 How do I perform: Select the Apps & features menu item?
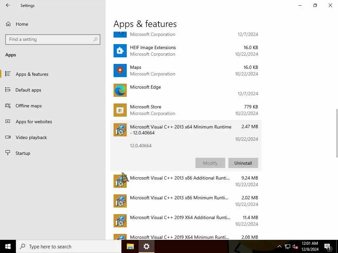[x=53, y=74]
